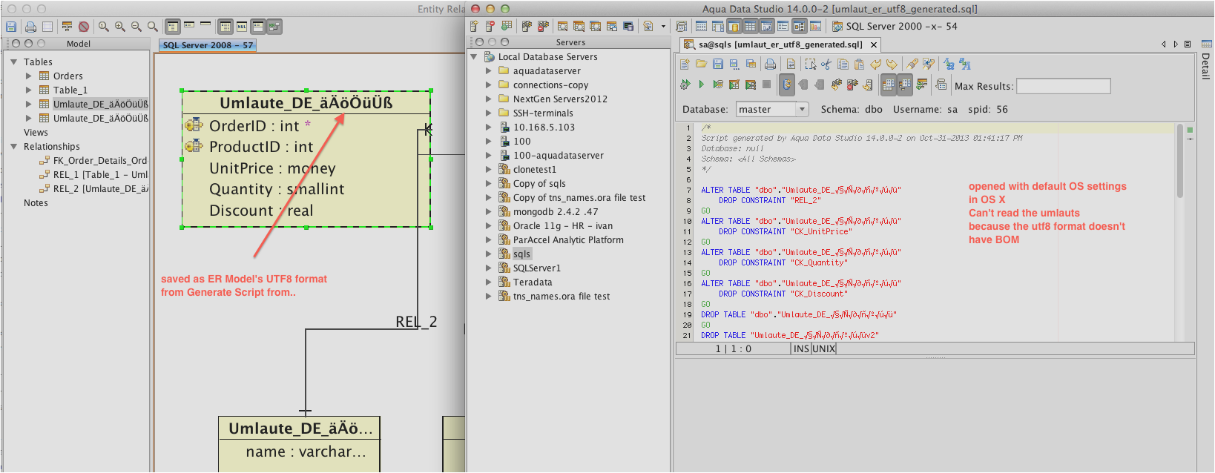Click the red cancel circle icon in ER toolbar
The image size is (1215, 473).
pyautogui.click(x=84, y=27)
